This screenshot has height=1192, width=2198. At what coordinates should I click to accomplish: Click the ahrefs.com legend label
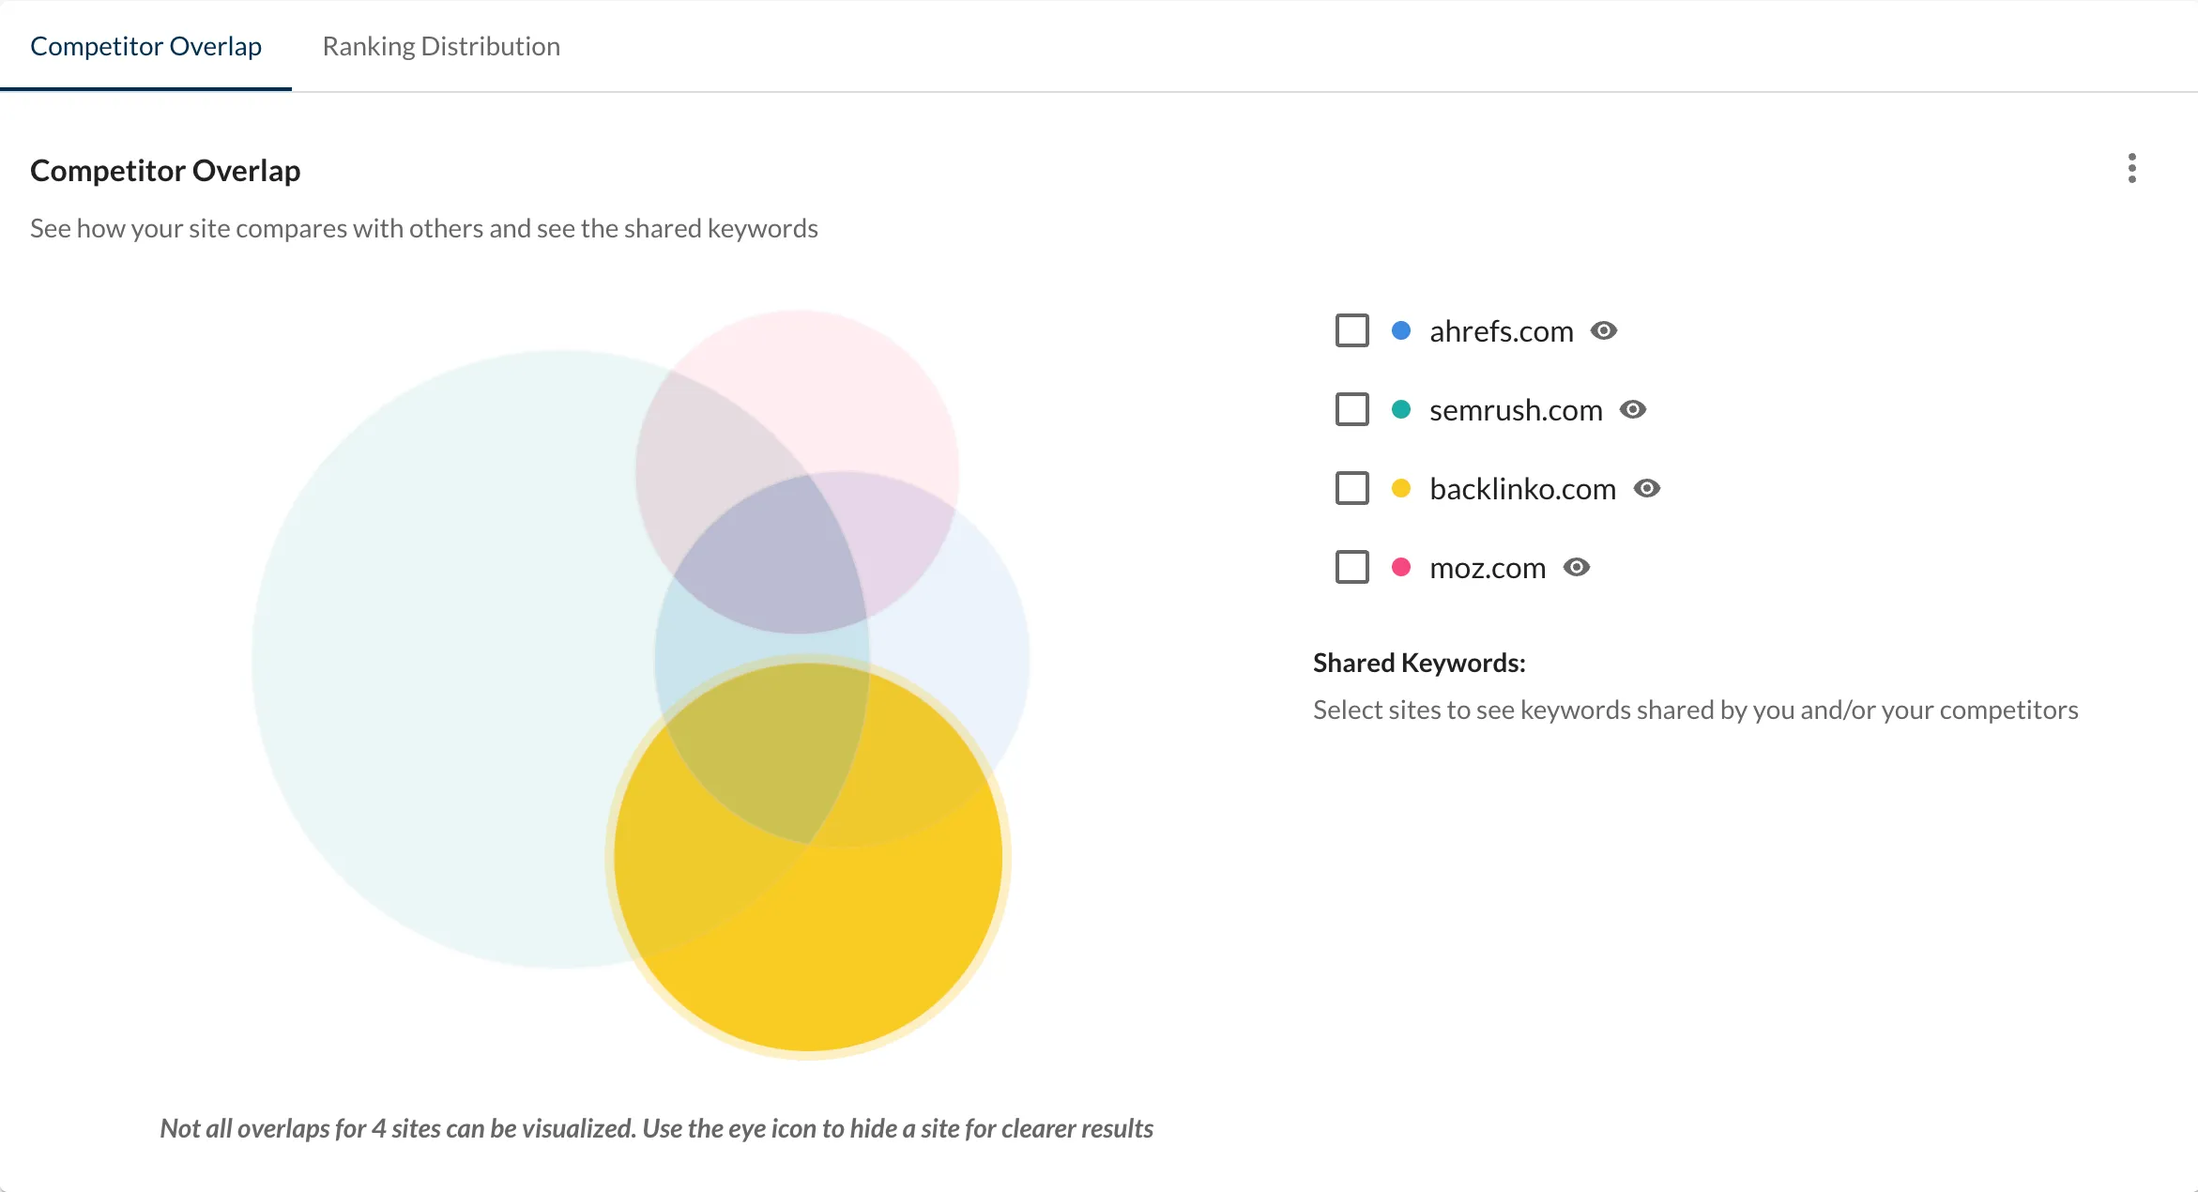tap(1501, 331)
